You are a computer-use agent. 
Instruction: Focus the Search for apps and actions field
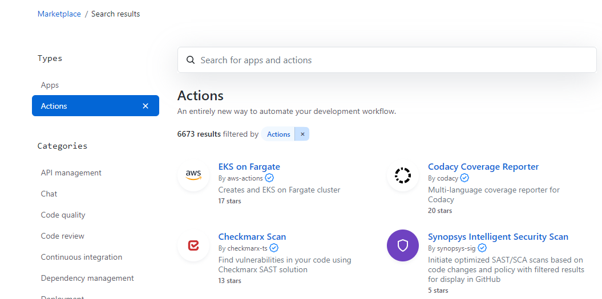pos(387,60)
